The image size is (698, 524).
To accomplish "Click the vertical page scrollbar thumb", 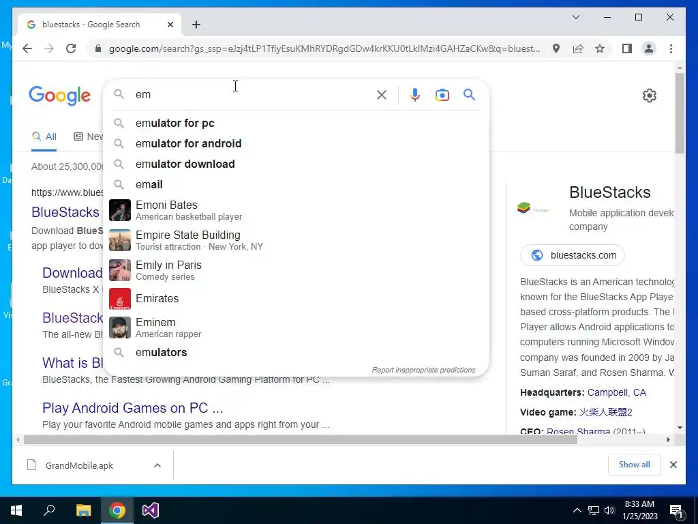I will click(x=680, y=113).
